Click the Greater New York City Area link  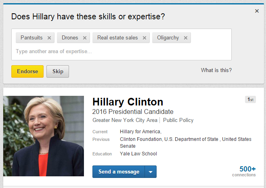pyautogui.click(x=125, y=120)
